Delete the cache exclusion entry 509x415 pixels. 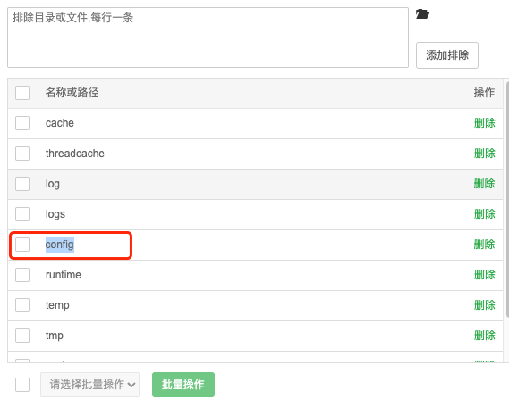[484, 123]
